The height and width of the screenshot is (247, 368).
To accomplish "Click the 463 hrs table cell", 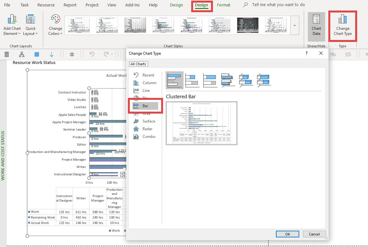I will tap(81, 218).
